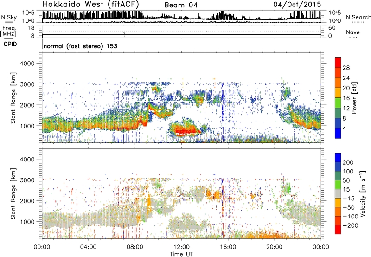Click the 'Power [dB]' colorbar title
Viewport: 371px width, 257px height.
pos(354,98)
